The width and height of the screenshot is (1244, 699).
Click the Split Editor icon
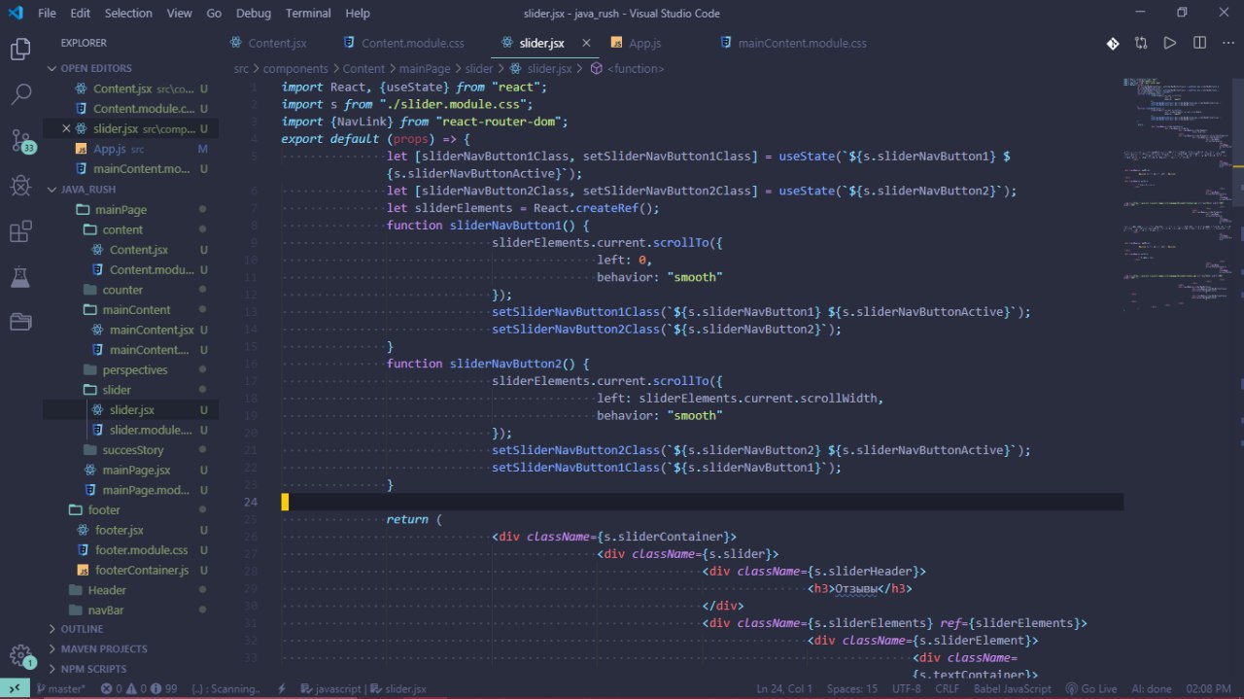[x=1200, y=44]
